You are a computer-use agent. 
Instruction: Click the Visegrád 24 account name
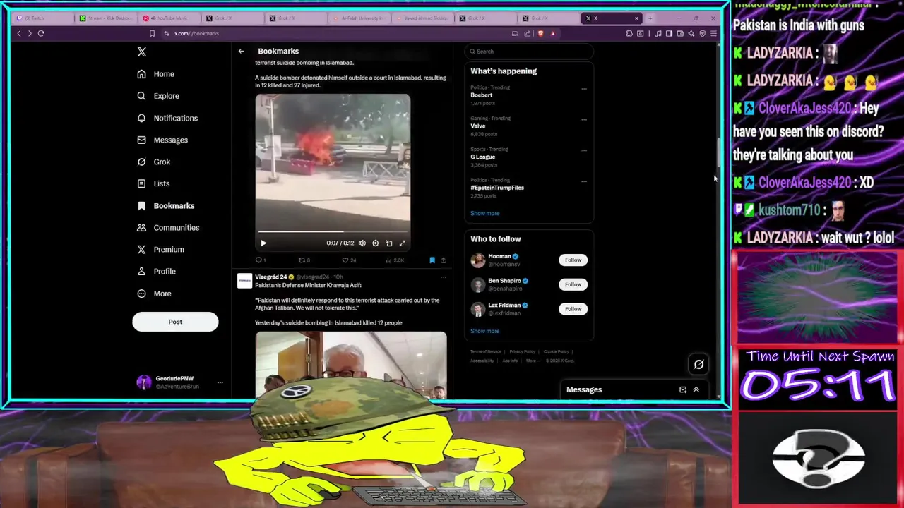coord(271,277)
